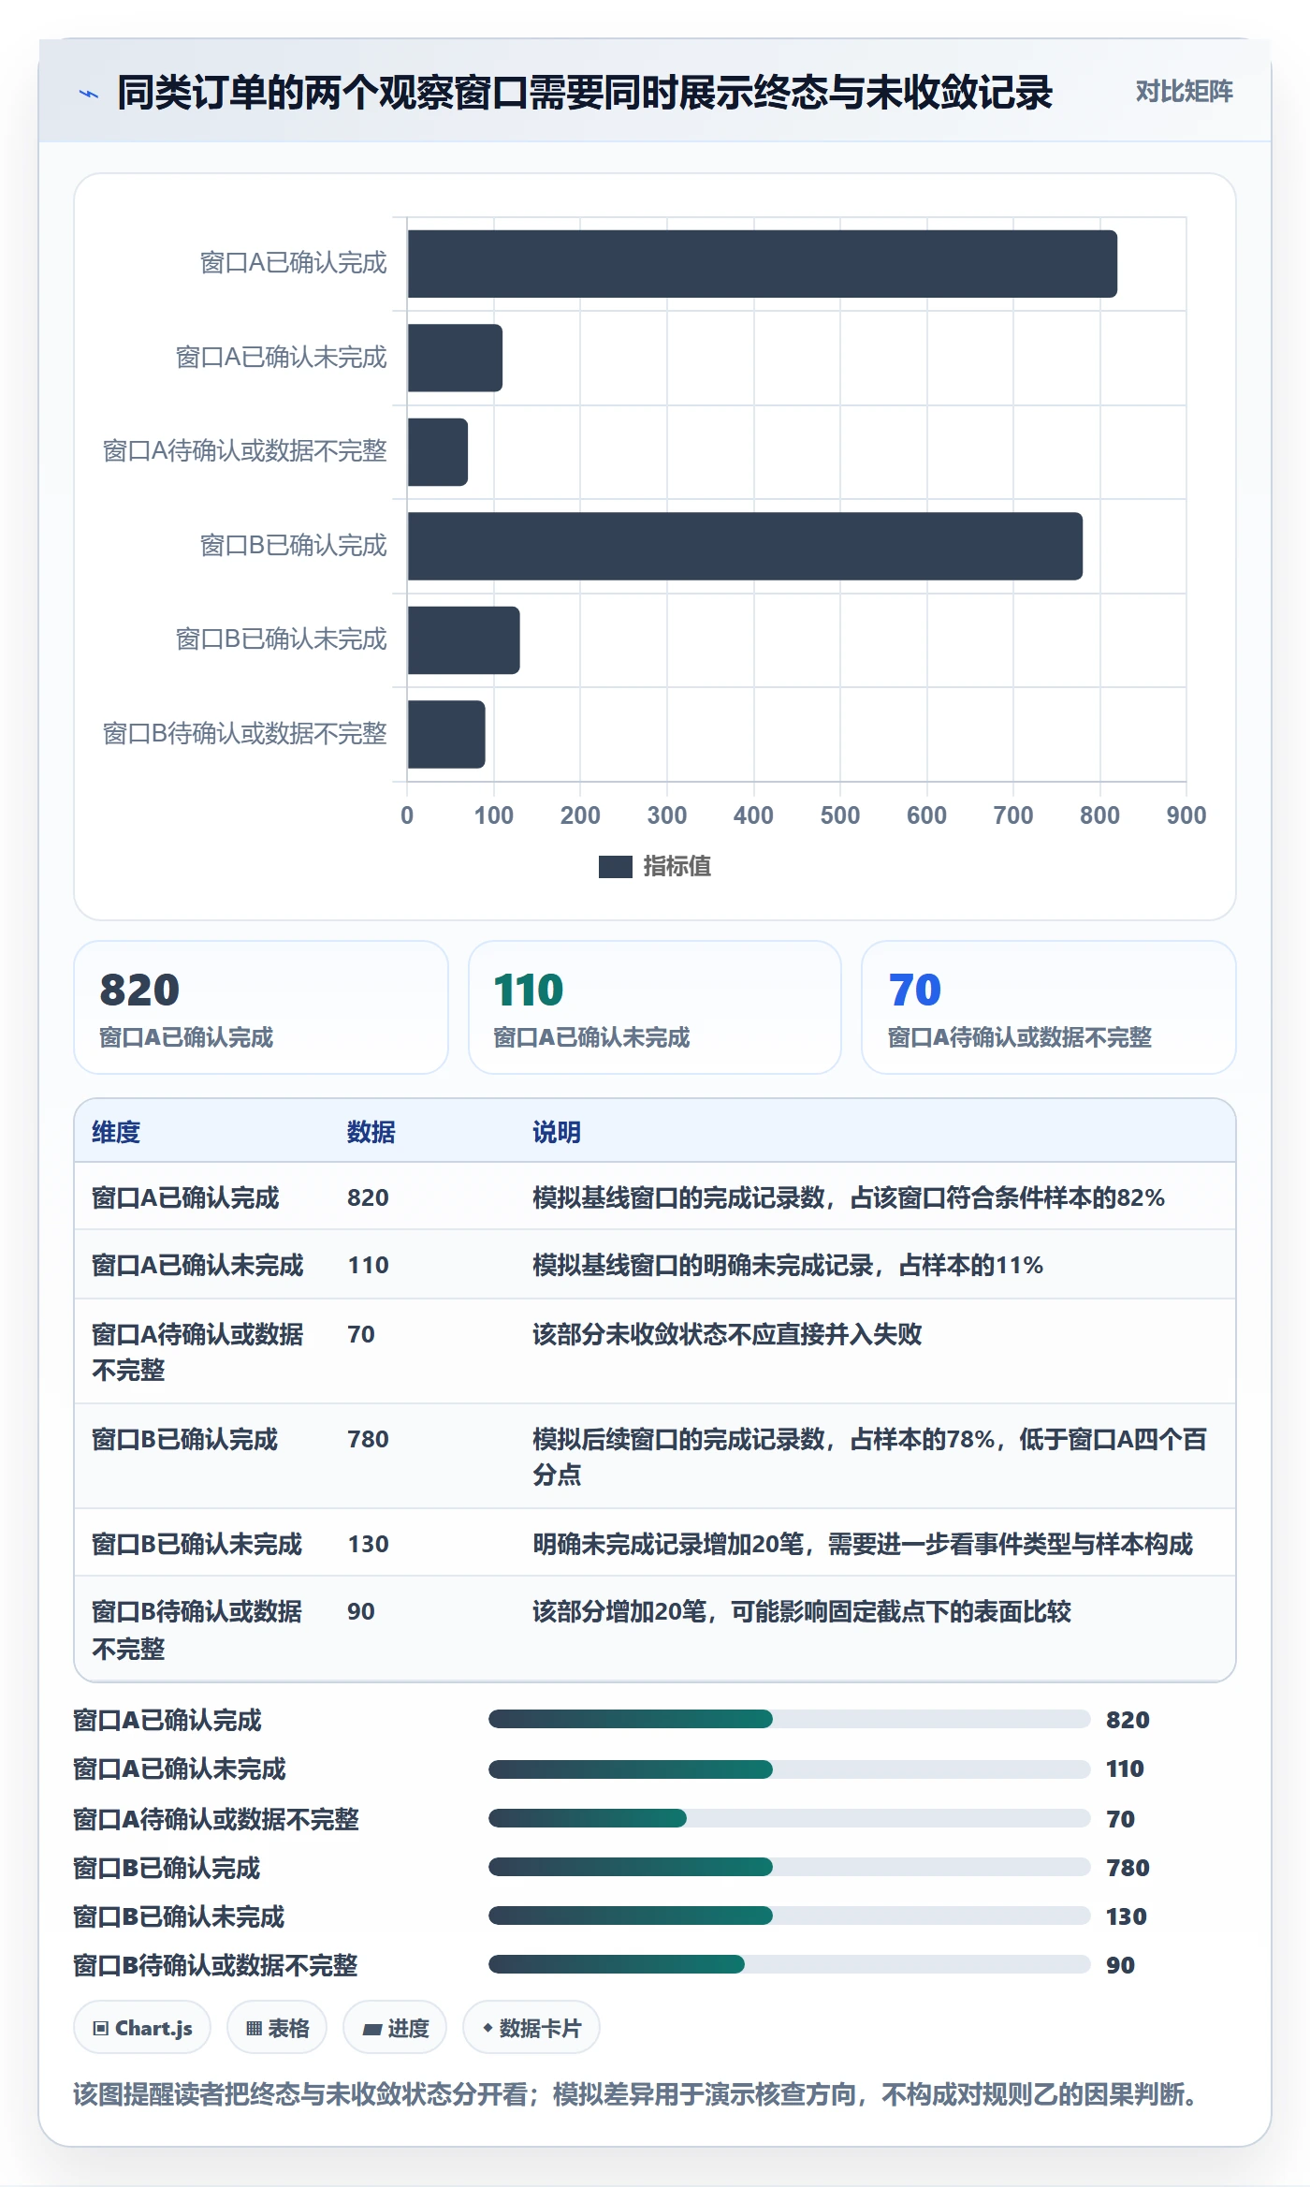Image resolution: width=1310 pixels, height=2187 pixels.
Task: Click the 窗口A待确认或数据不完整 chart axis label
Action: click(x=244, y=451)
